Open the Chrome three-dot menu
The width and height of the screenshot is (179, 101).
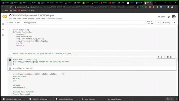(176, 7)
